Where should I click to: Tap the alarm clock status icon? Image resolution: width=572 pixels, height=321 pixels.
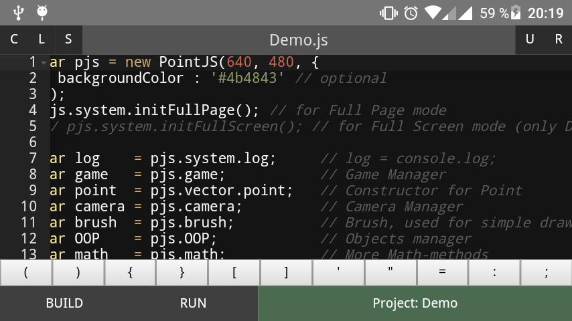(411, 13)
